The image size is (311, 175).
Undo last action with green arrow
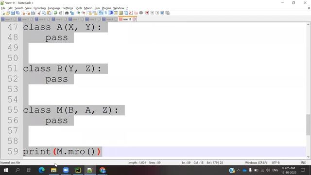pos(55,13)
